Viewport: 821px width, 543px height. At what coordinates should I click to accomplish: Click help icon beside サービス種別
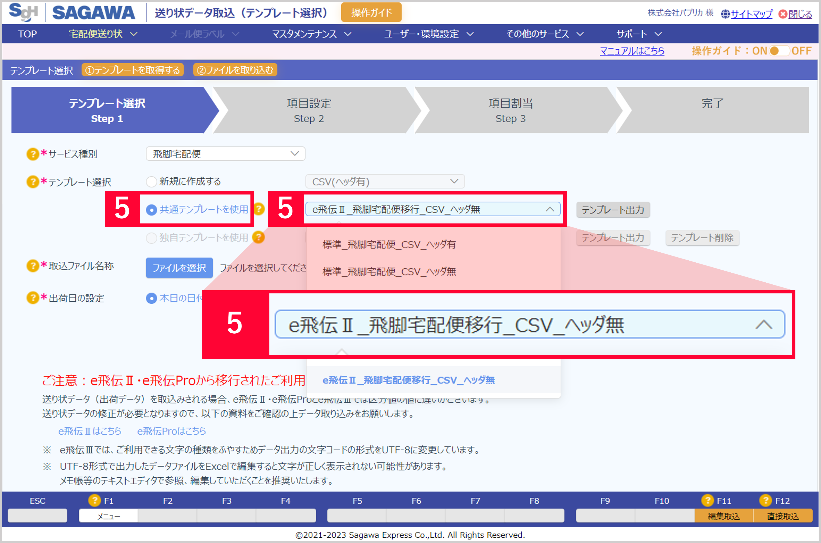pos(33,154)
